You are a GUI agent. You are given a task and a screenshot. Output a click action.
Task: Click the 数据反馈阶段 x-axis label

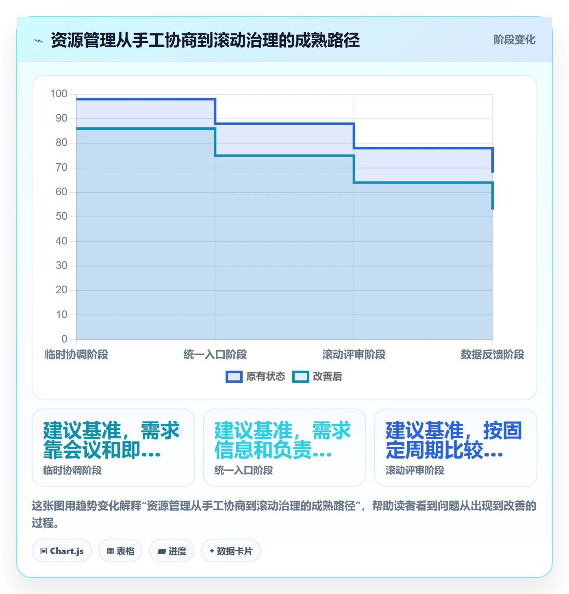493,355
